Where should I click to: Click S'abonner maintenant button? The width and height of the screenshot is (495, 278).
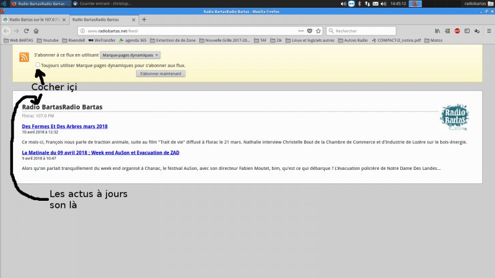point(160,74)
